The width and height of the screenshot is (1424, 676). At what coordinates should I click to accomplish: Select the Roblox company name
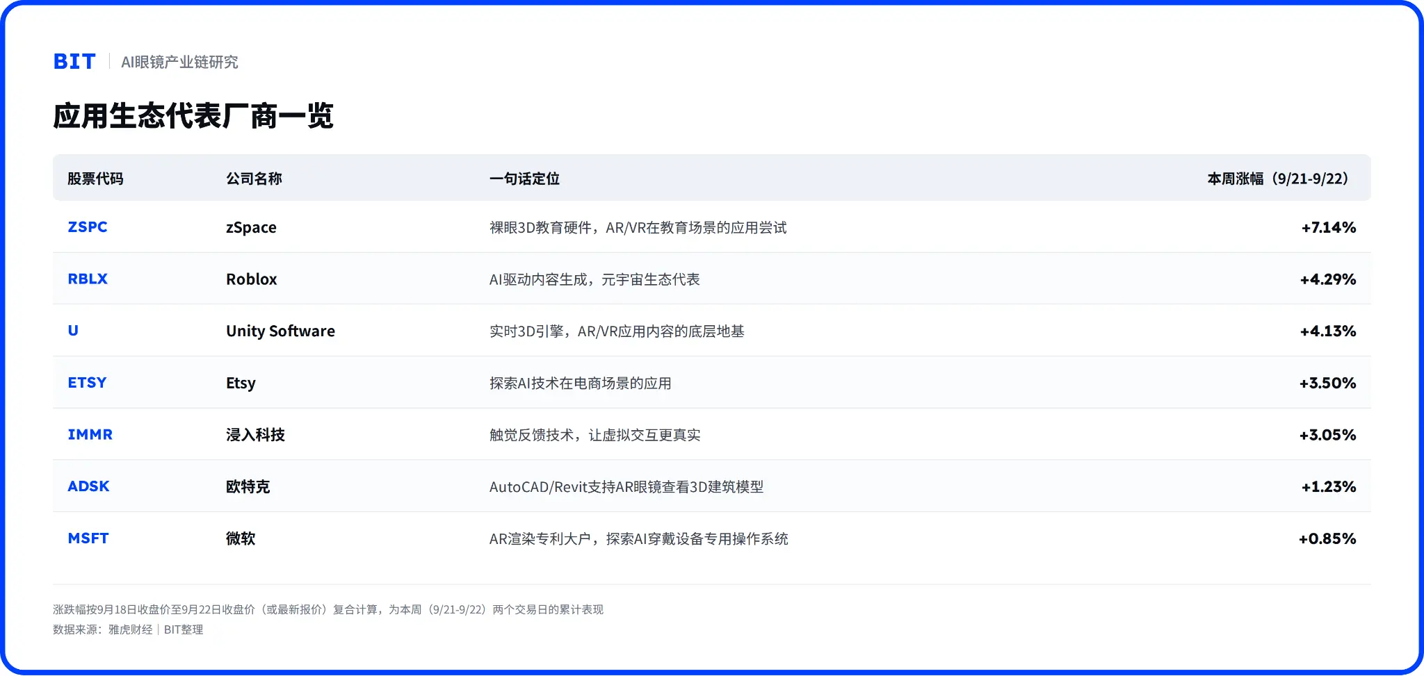click(x=252, y=279)
